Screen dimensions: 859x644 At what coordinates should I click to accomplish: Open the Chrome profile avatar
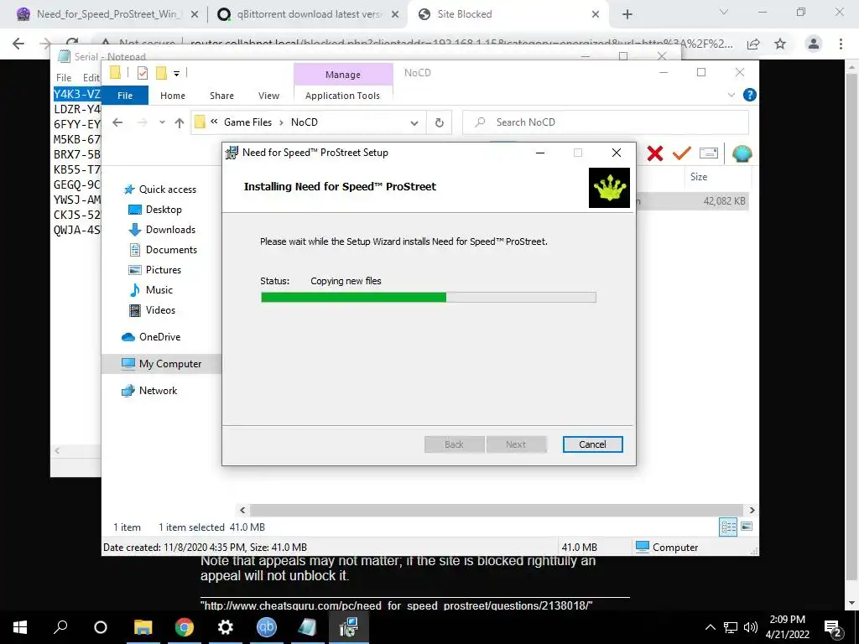813,44
